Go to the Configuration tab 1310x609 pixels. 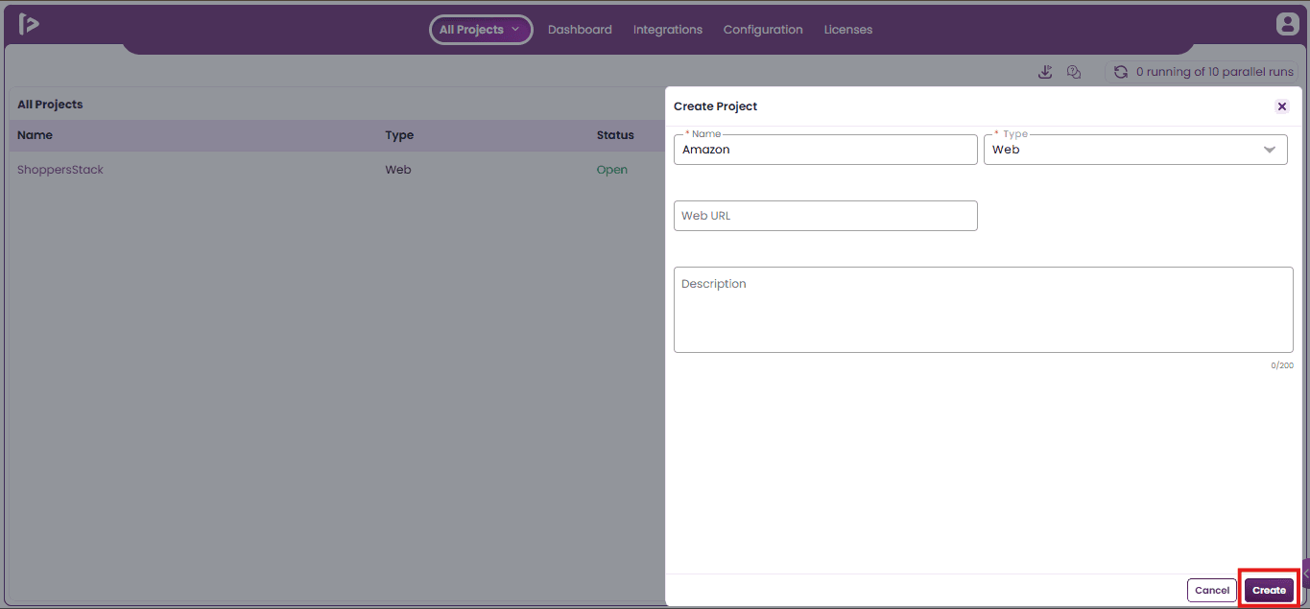coord(763,30)
